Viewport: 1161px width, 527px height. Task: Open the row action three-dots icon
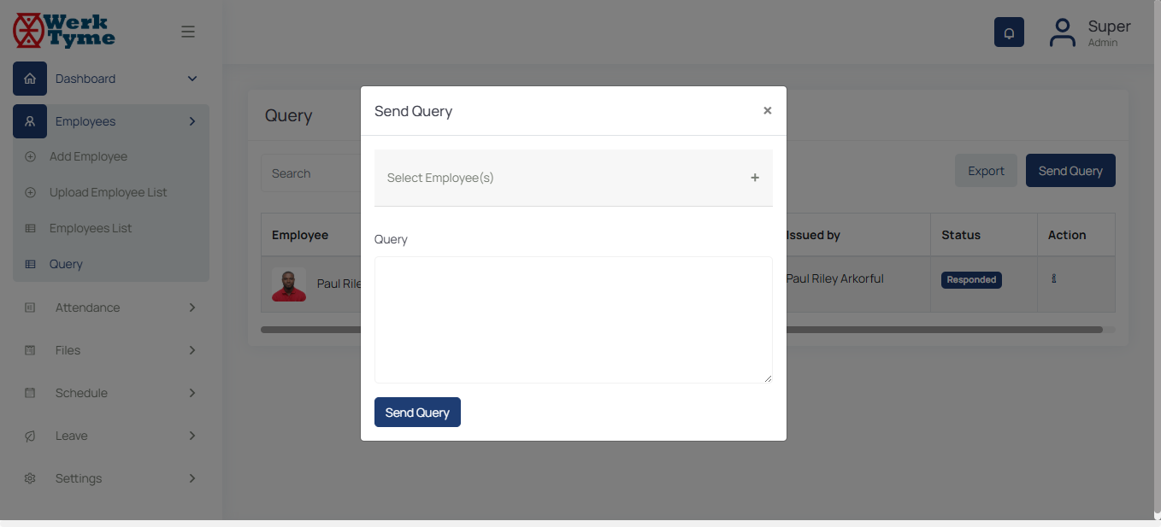tap(1054, 278)
